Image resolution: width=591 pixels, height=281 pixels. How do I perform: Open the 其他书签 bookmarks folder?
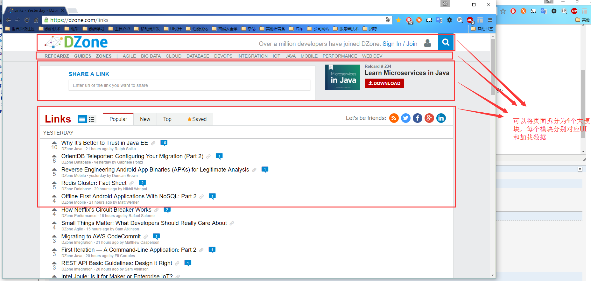point(482,29)
